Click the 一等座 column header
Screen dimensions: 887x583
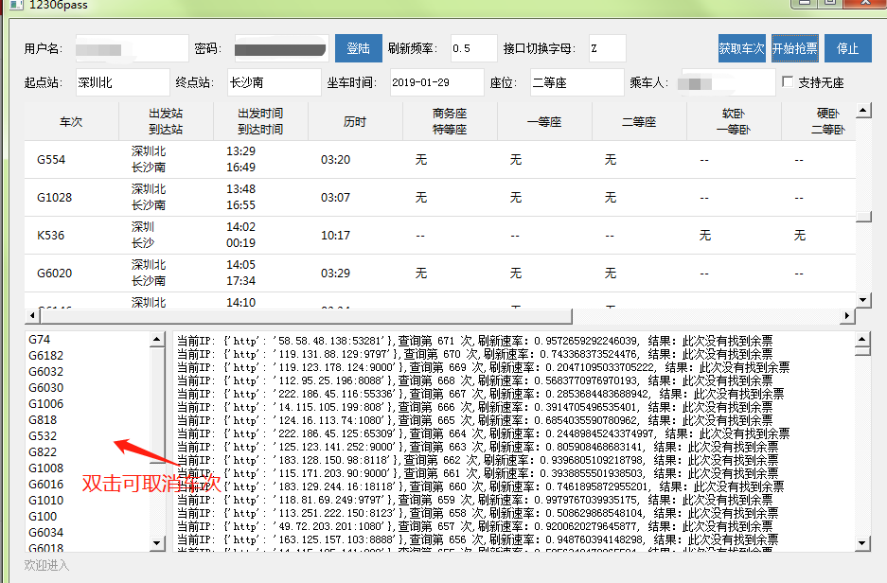coord(544,121)
